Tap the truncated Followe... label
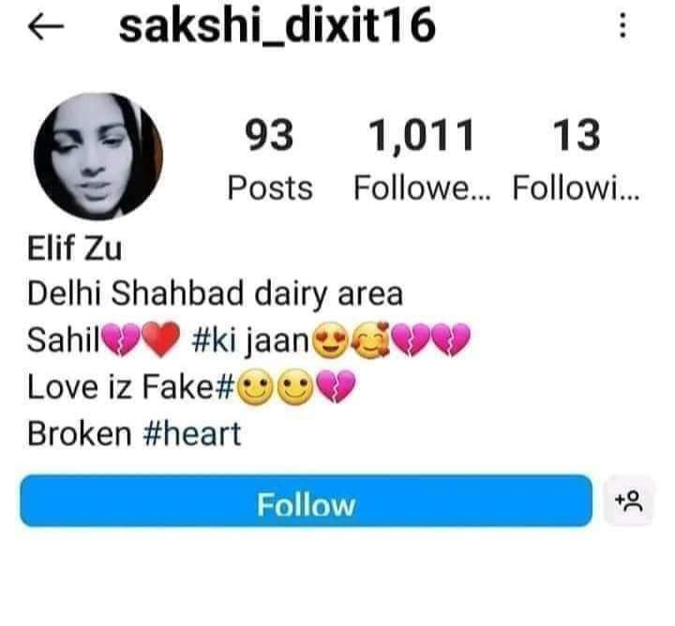 point(422,188)
